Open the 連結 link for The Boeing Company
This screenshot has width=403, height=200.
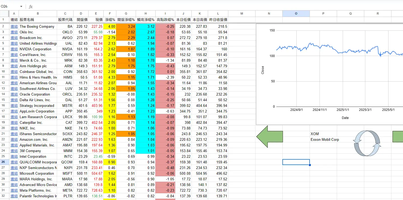(x=14, y=26)
